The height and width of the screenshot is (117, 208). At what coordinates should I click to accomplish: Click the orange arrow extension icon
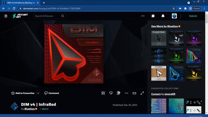[180, 8]
